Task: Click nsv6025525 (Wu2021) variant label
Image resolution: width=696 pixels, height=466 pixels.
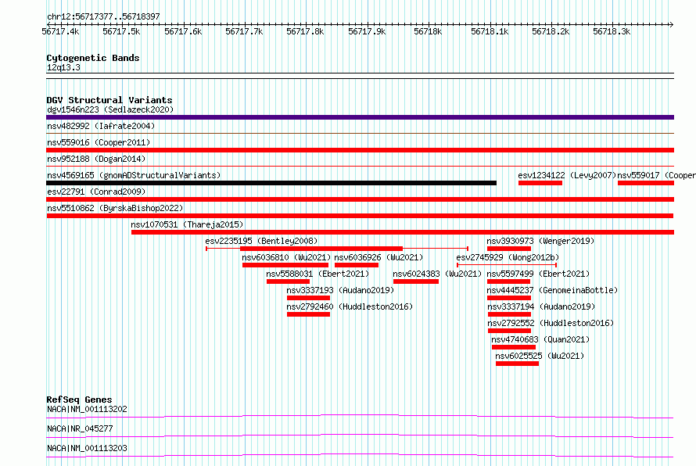Action: (540, 356)
